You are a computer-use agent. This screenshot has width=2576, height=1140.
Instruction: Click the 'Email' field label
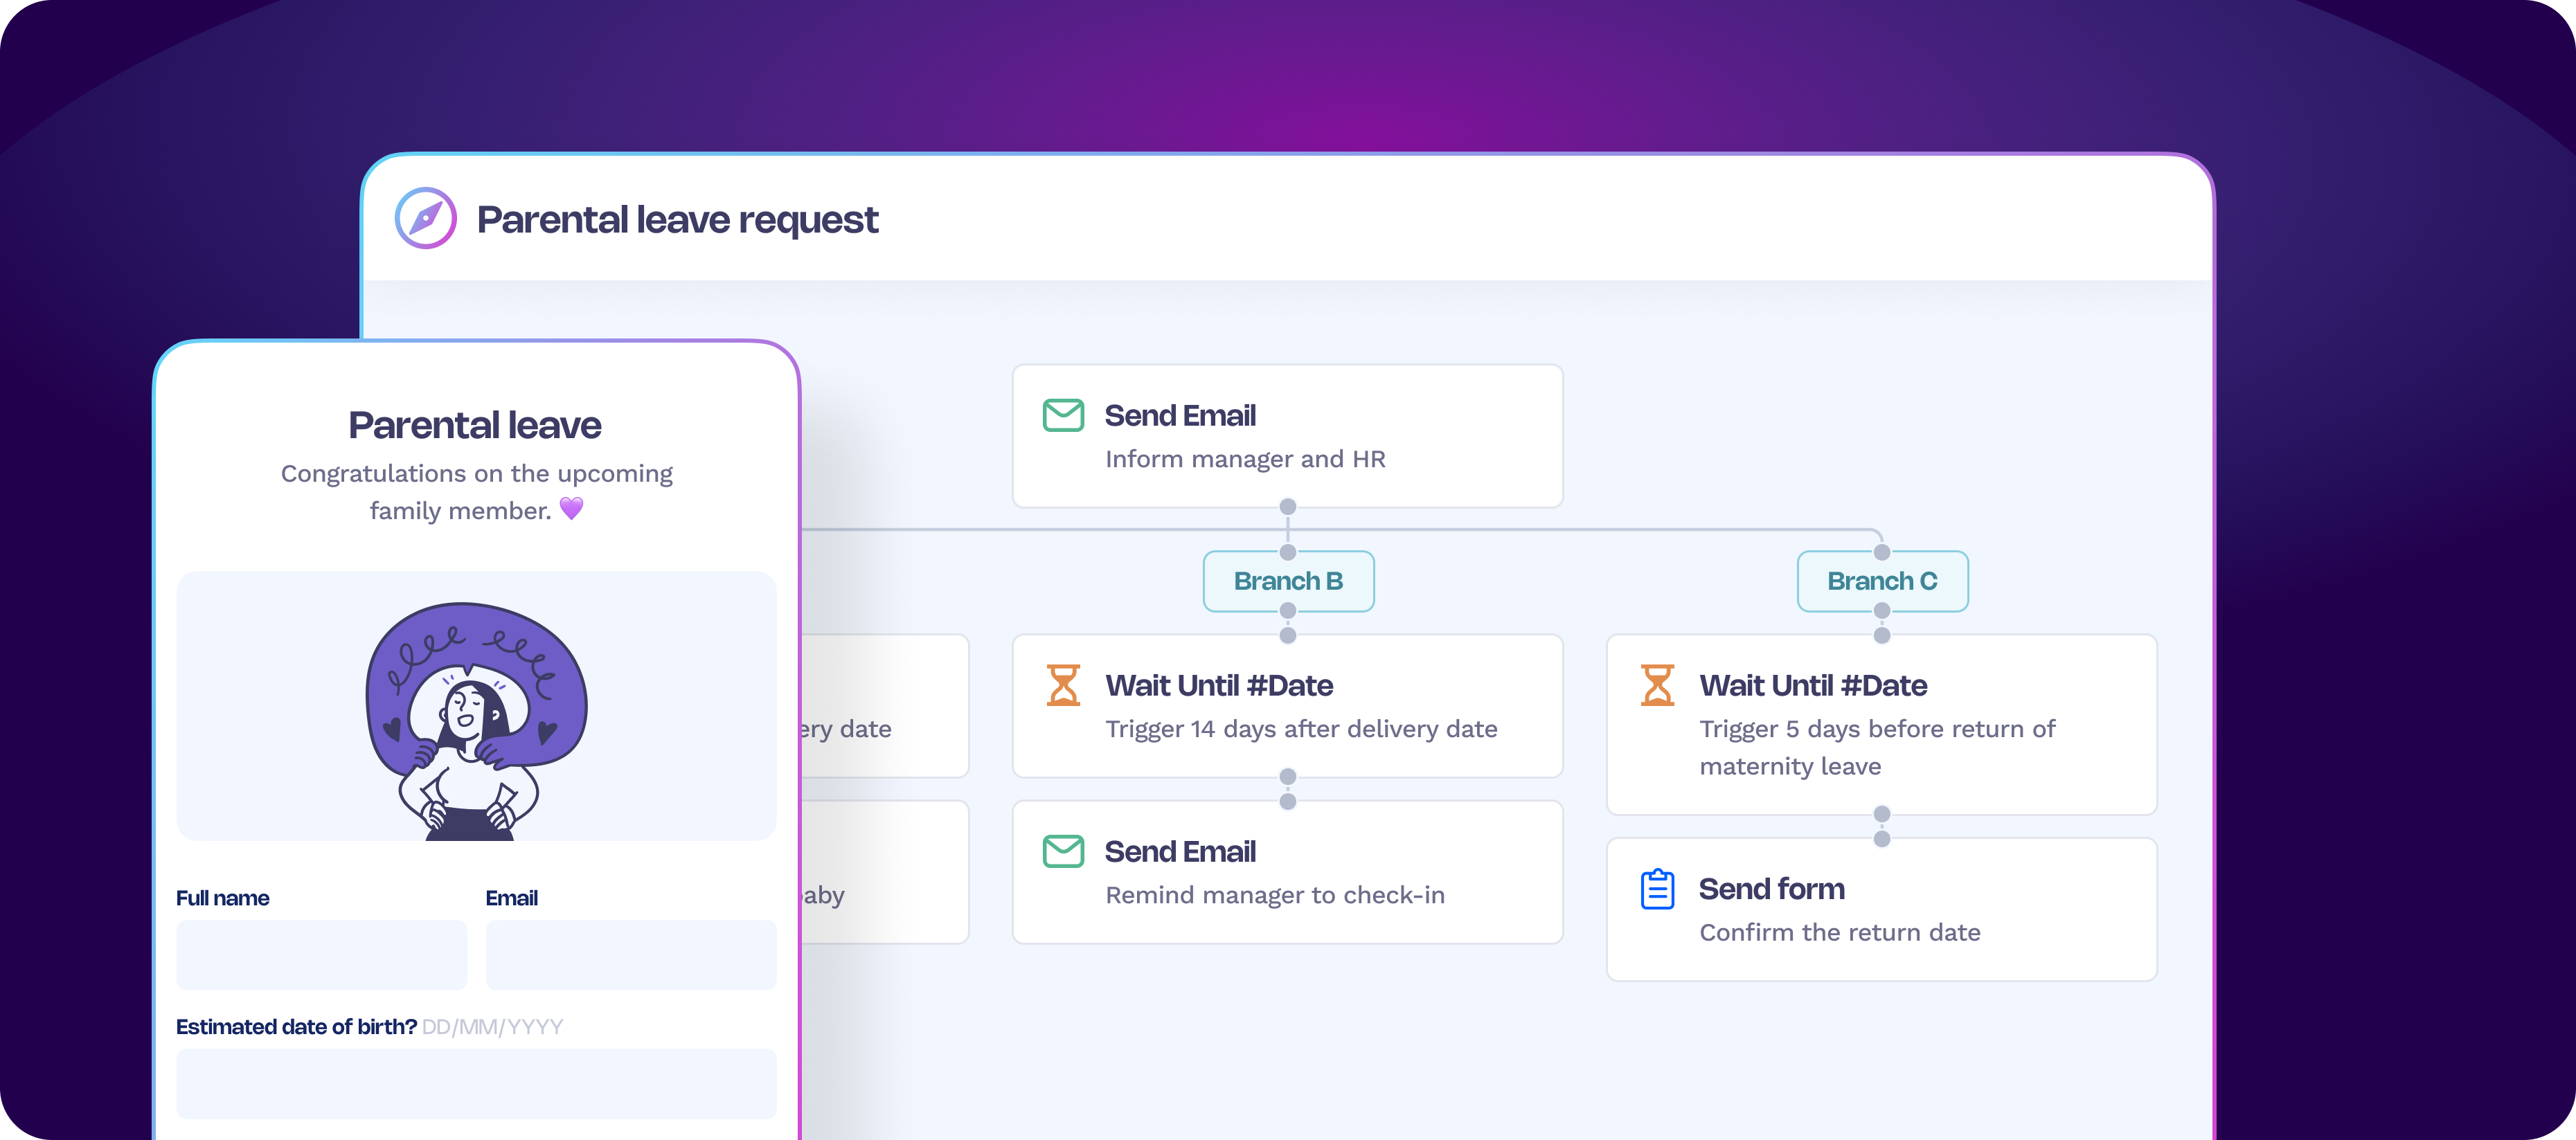coord(511,898)
